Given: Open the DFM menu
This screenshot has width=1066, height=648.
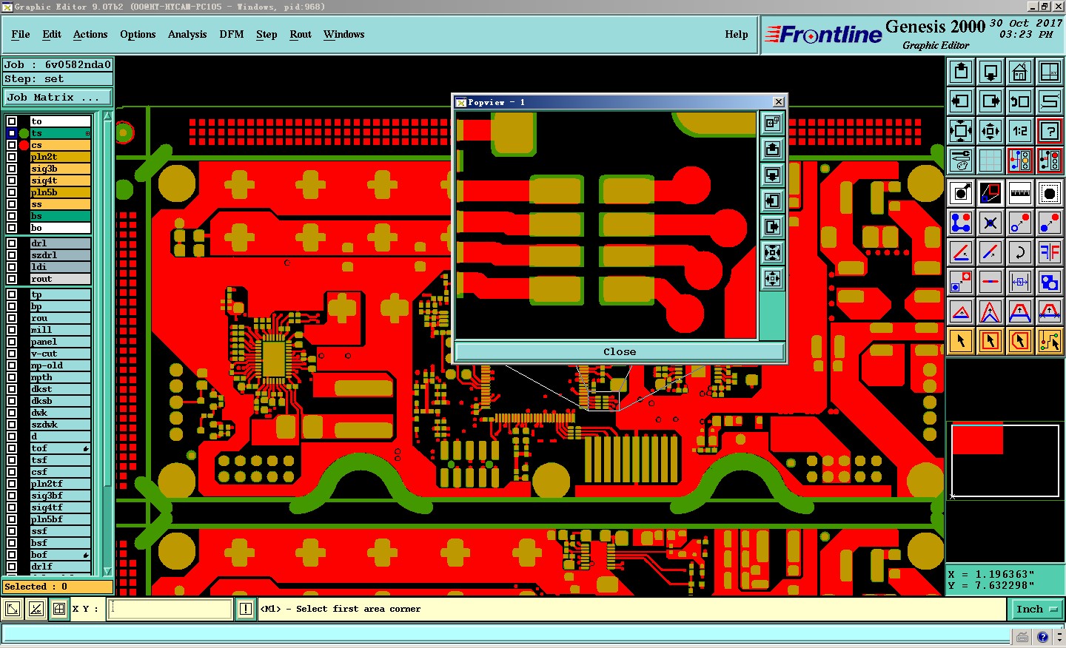Looking at the screenshot, I should [x=232, y=35].
